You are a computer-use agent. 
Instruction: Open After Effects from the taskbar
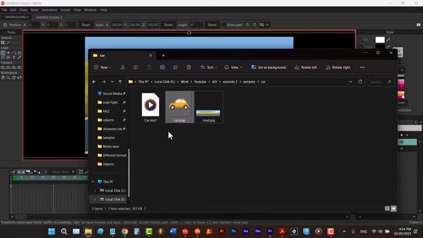click(246, 231)
